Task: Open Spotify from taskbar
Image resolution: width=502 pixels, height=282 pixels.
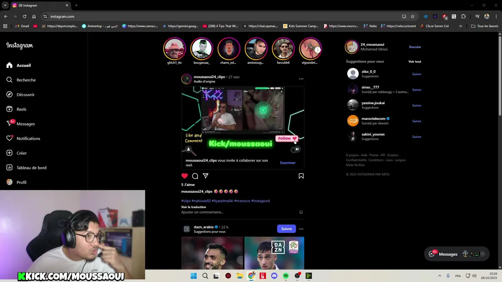Action: tap(286, 276)
